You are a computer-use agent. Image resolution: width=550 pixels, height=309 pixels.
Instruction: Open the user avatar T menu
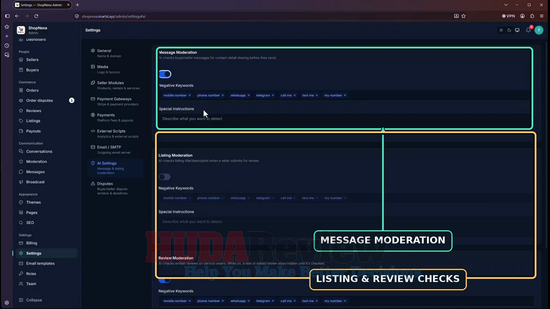539,30
